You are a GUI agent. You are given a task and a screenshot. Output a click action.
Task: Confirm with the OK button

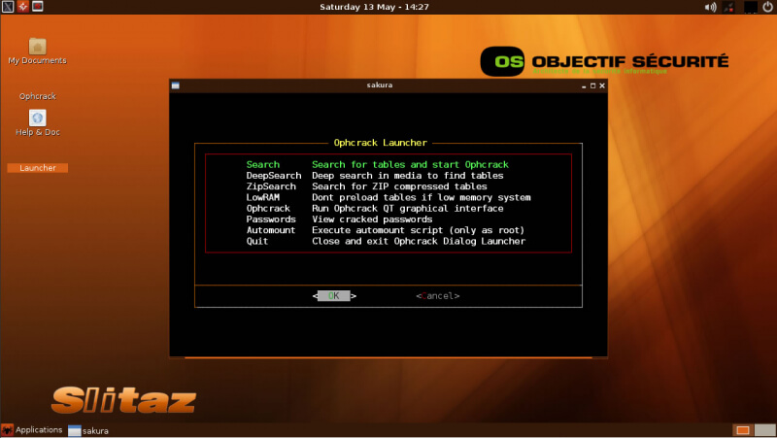[x=334, y=296]
